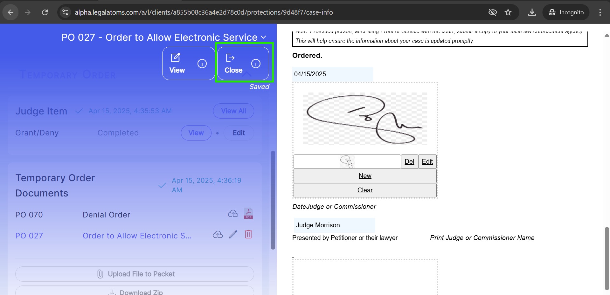The width and height of the screenshot is (610, 295).
Task: Bookmark this page with the star icon
Action: (508, 12)
